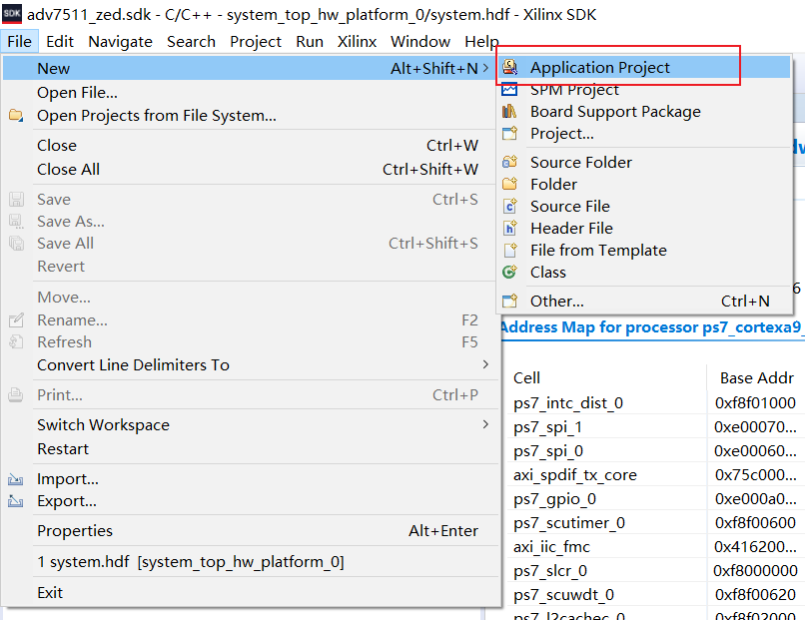The height and width of the screenshot is (620, 805).
Task: Click the File from Template icon
Action: 509,250
